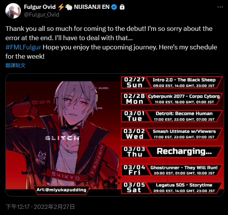Open the three-dot more options menu
228x215 pixels.
pyautogui.click(x=220, y=7)
